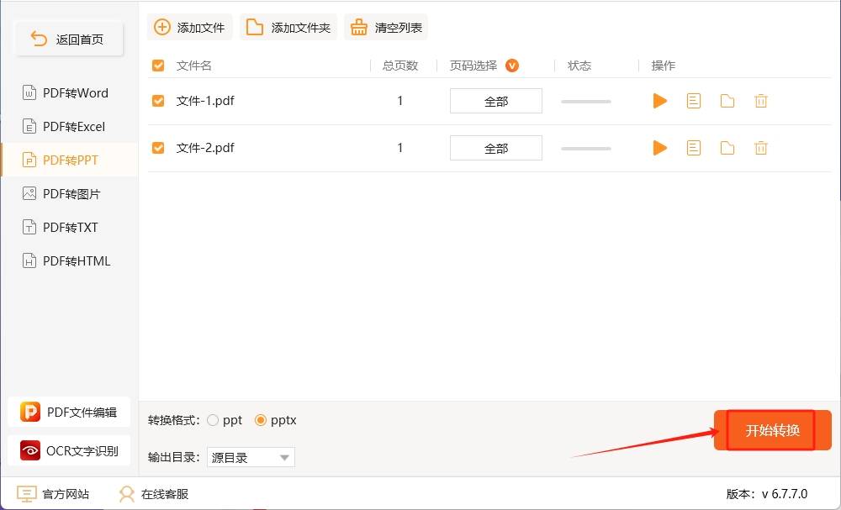Open OCR文字识别 feature
Image resolution: width=841 pixels, height=510 pixels.
(69, 450)
